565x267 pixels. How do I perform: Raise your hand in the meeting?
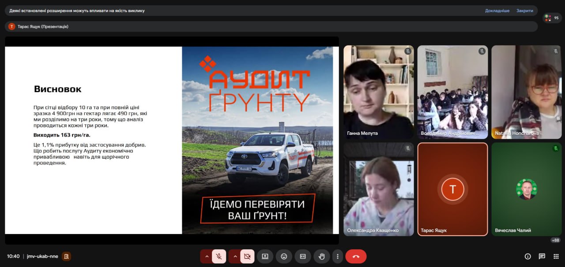tap(322, 256)
